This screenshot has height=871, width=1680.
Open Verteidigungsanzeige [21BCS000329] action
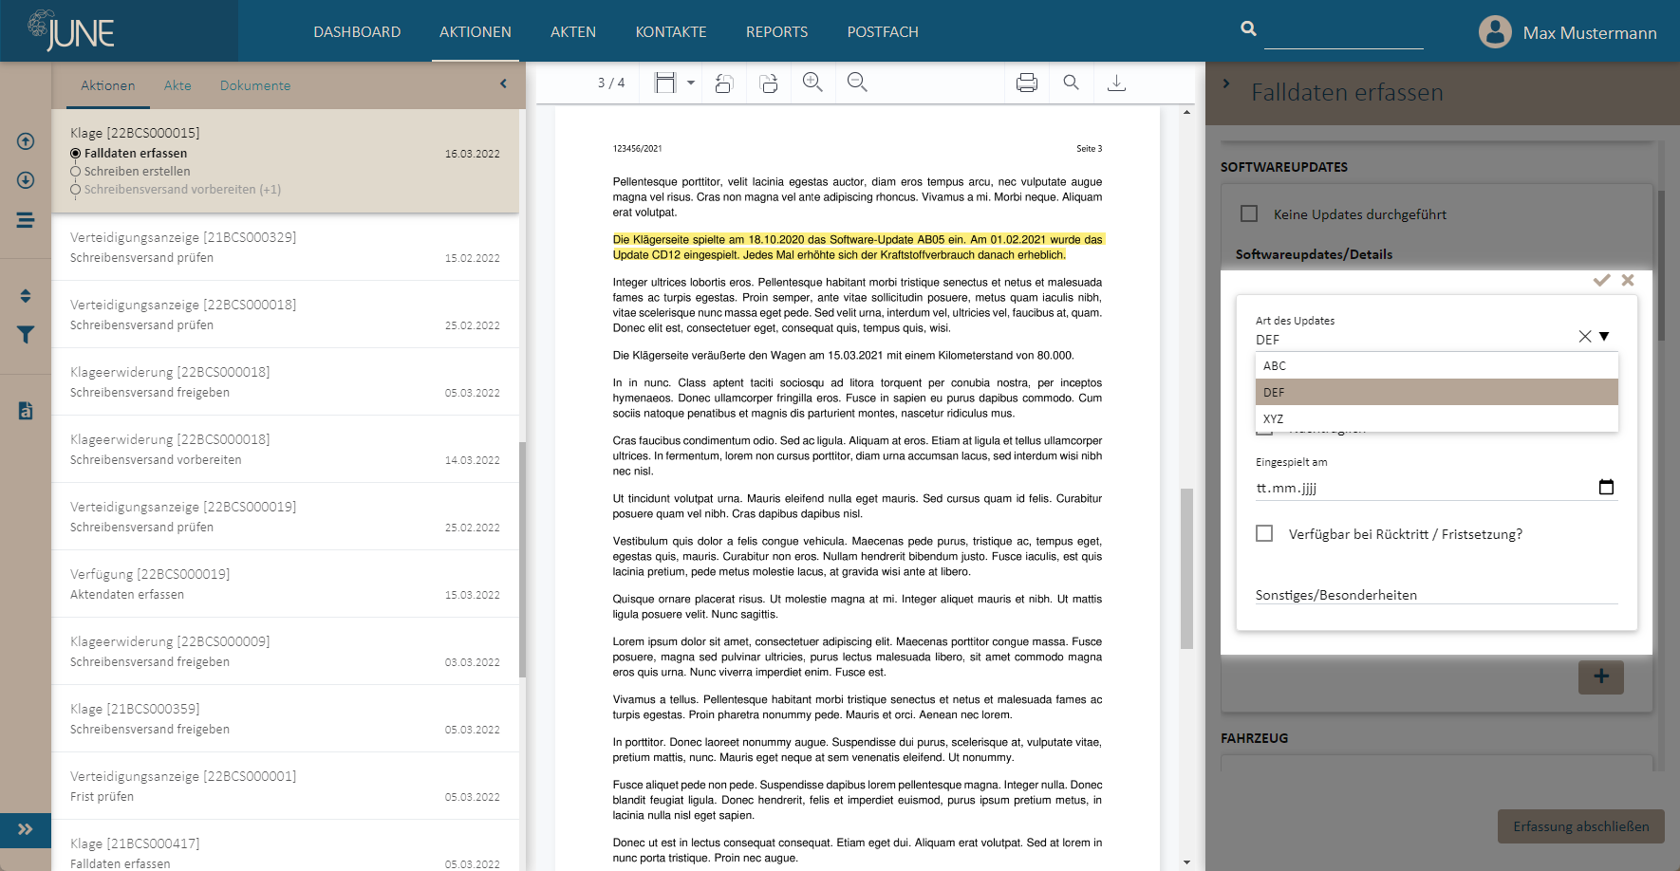click(285, 247)
